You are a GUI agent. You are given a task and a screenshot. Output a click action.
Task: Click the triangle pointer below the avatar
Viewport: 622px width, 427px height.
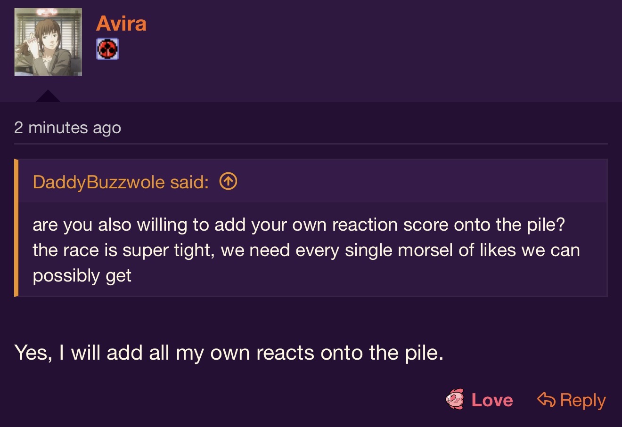[48, 97]
